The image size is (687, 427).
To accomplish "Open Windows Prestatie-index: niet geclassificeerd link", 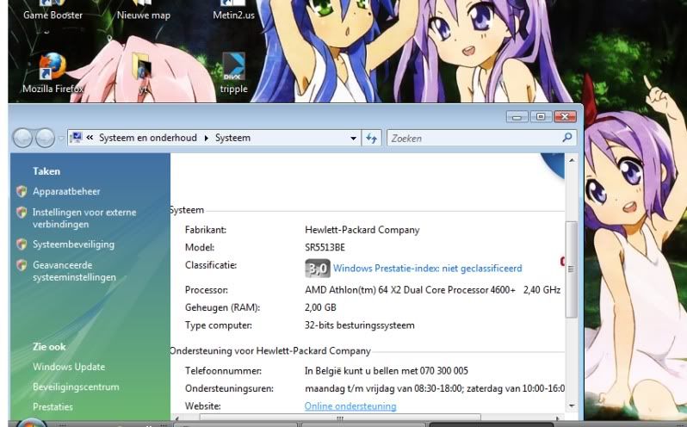I will click(x=427, y=268).
